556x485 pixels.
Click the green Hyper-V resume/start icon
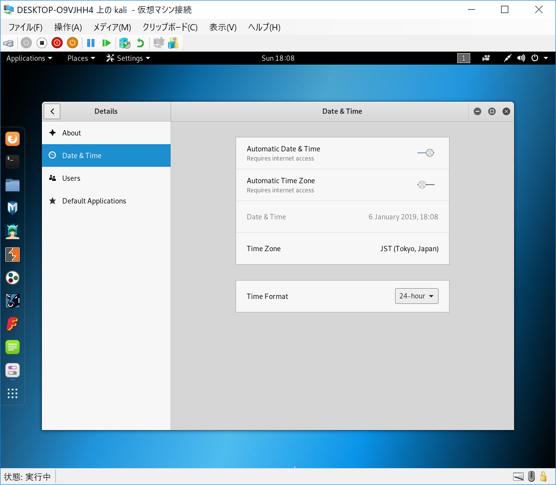coord(106,43)
